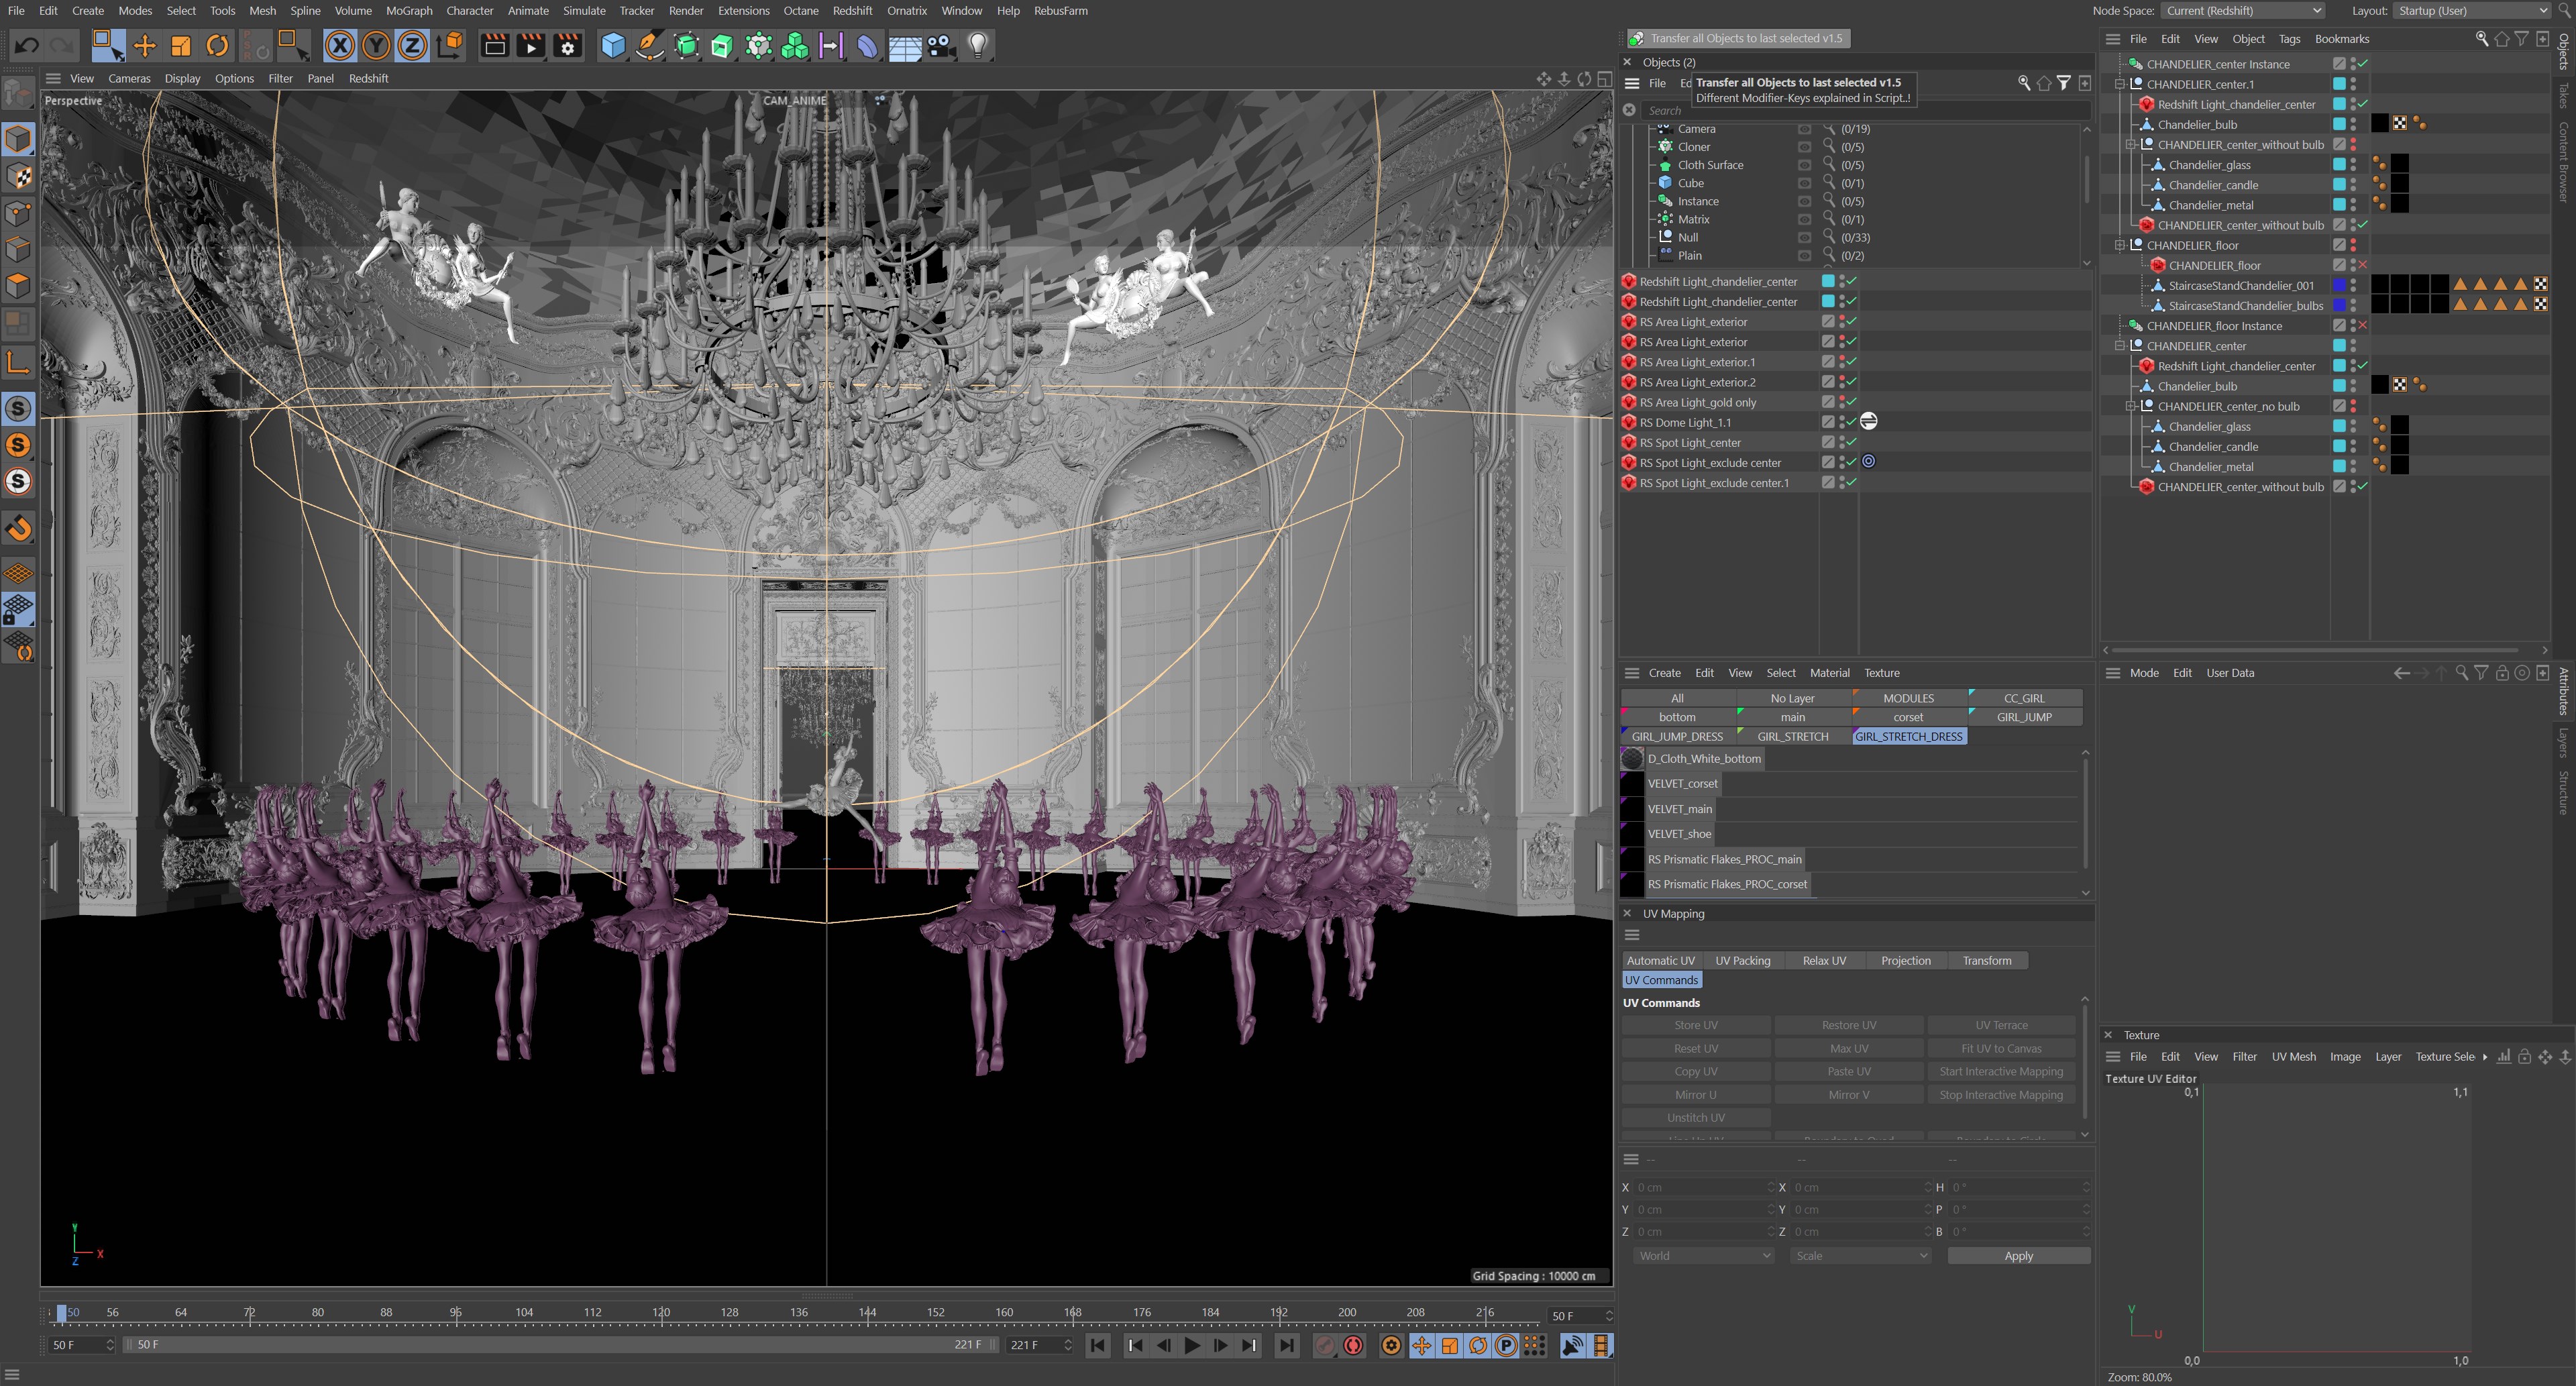
Task: Open the MoGraph menu
Action: point(409,11)
